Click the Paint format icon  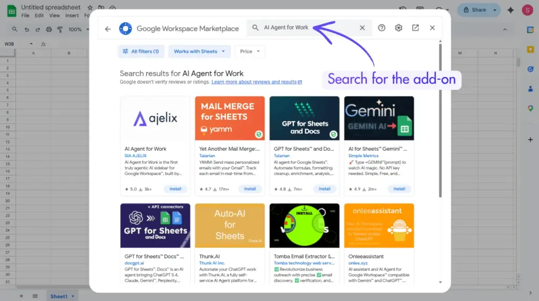click(x=60, y=29)
